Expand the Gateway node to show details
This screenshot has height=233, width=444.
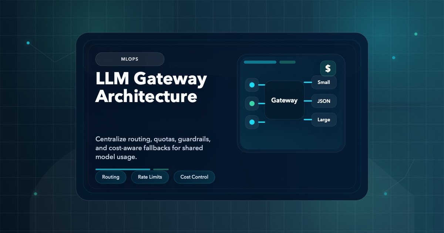click(x=285, y=100)
